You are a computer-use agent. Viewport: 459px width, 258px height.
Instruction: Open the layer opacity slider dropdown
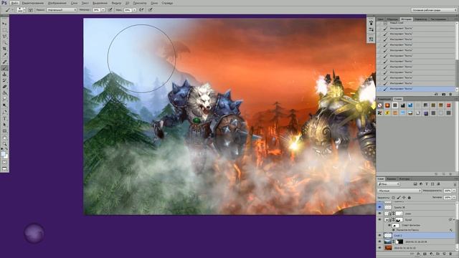tap(454, 191)
